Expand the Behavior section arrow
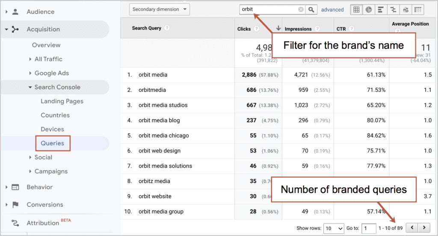 [x=6, y=187]
